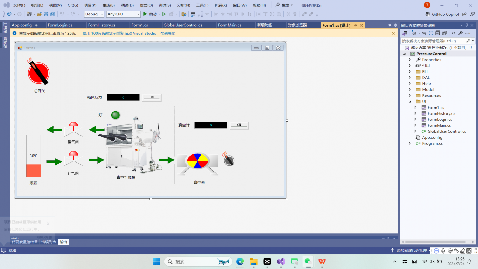Viewport: 478px width, 269px height.
Task: Click the vacuum pump fan graphic
Action: click(x=198, y=161)
